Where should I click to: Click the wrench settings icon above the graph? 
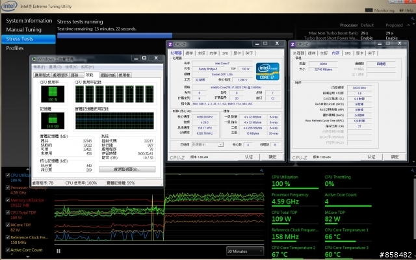click(x=261, y=170)
